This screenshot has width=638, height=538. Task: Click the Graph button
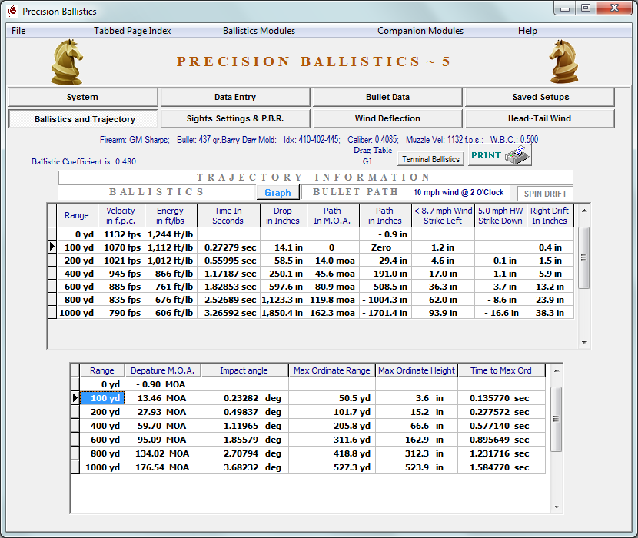pyautogui.click(x=278, y=192)
